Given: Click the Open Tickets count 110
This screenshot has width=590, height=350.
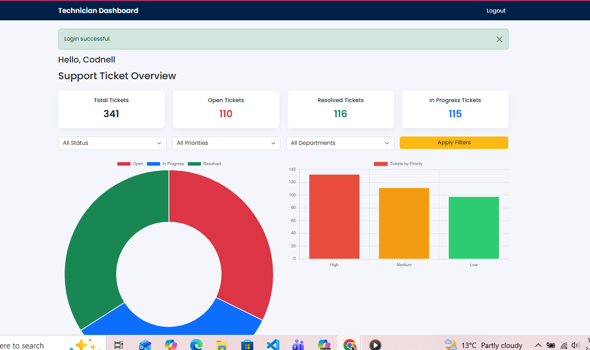Looking at the screenshot, I should tap(226, 114).
